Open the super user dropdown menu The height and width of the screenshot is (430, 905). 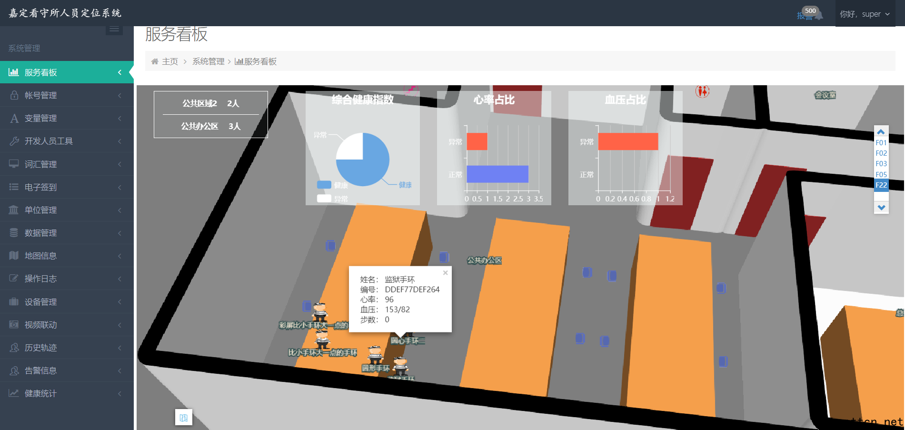point(865,14)
